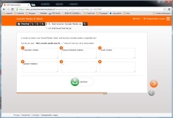Viewport: 173px width, 118px height.
Task: Minimize the browser window
Action: click(x=159, y=2)
